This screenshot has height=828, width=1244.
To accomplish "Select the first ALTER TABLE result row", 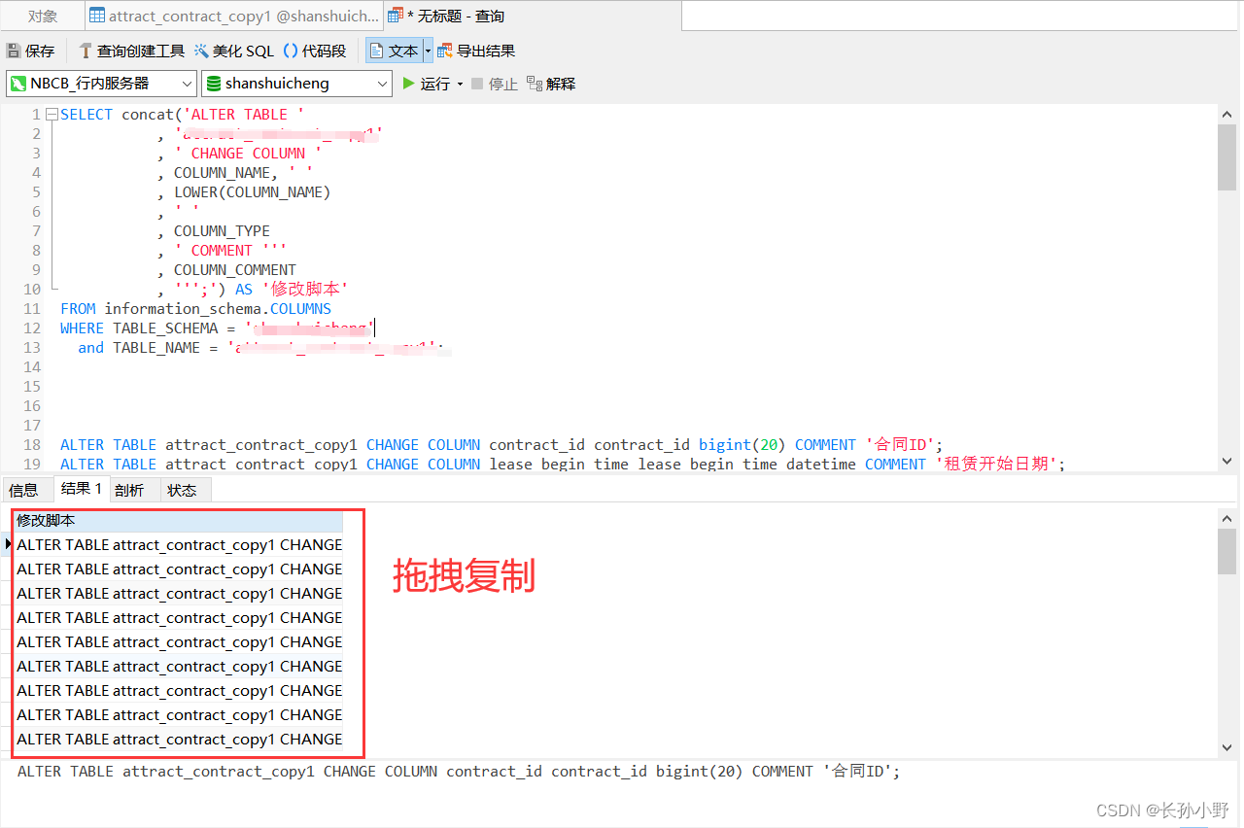I will click(x=179, y=544).
